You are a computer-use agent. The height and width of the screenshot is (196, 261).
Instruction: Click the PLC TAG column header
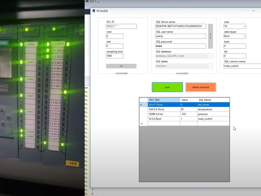tap(164, 100)
